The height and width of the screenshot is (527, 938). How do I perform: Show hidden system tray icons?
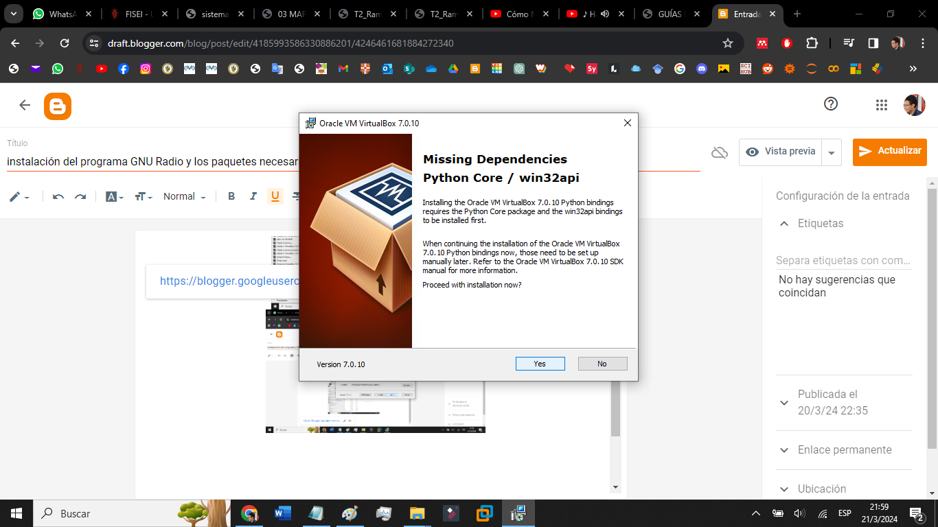[756, 513]
